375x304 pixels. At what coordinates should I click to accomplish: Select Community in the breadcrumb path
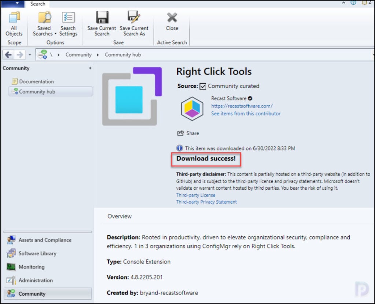pyautogui.click(x=78, y=55)
